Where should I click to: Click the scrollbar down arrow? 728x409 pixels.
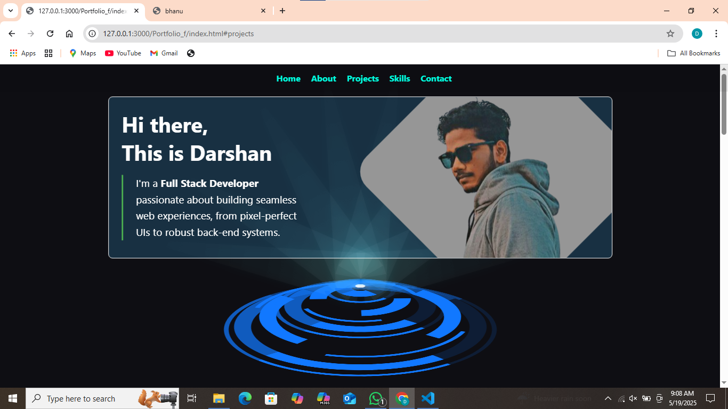click(724, 383)
